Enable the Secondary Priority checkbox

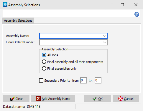click(41, 81)
